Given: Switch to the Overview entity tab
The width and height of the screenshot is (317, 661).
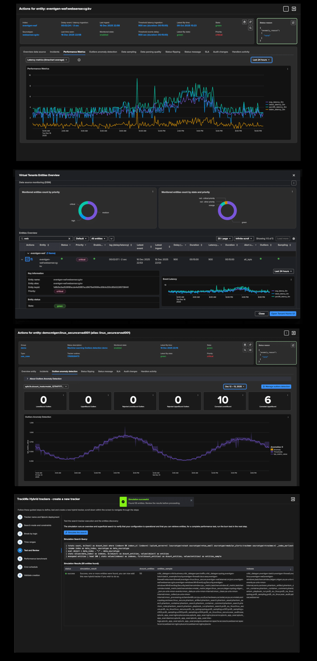Looking at the screenshot, I should 29,371.
